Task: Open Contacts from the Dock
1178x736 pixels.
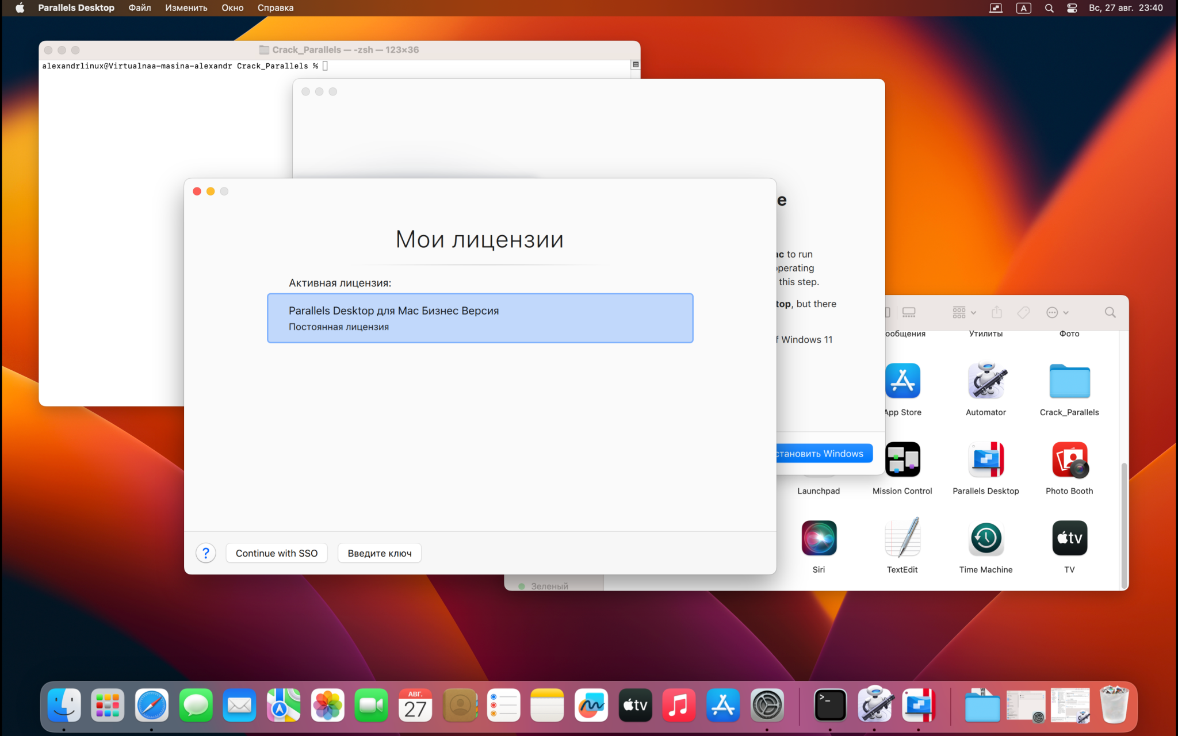Action: pyautogui.click(x=460, y=705)
